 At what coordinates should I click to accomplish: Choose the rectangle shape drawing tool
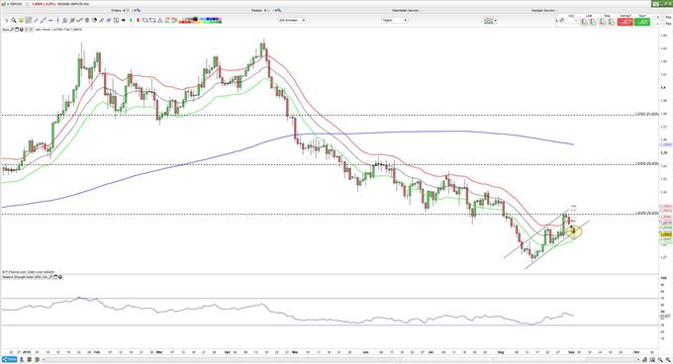[x=152, y=20]
